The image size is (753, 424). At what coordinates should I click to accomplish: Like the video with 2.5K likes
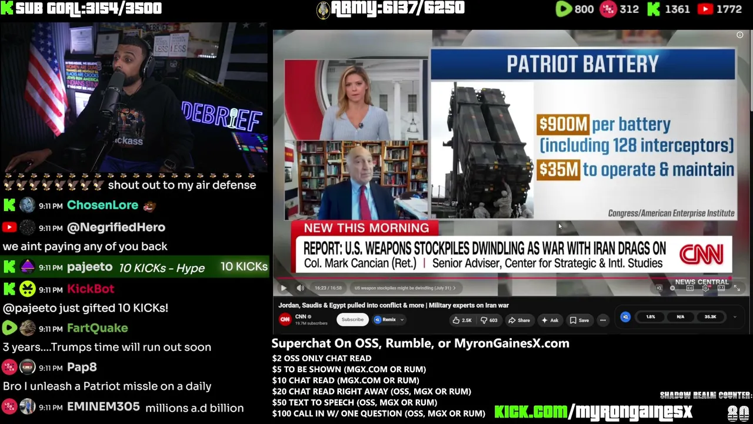462,320
